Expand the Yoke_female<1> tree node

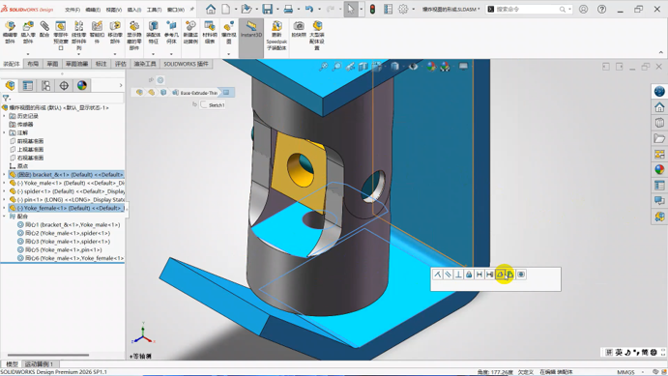[4, 208]
